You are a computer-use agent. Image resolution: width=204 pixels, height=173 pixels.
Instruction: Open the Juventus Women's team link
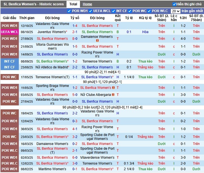point(52,32)
